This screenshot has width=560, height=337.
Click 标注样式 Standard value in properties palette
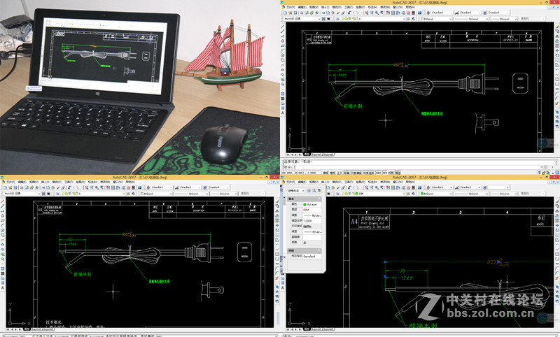[x=312, y=257]
